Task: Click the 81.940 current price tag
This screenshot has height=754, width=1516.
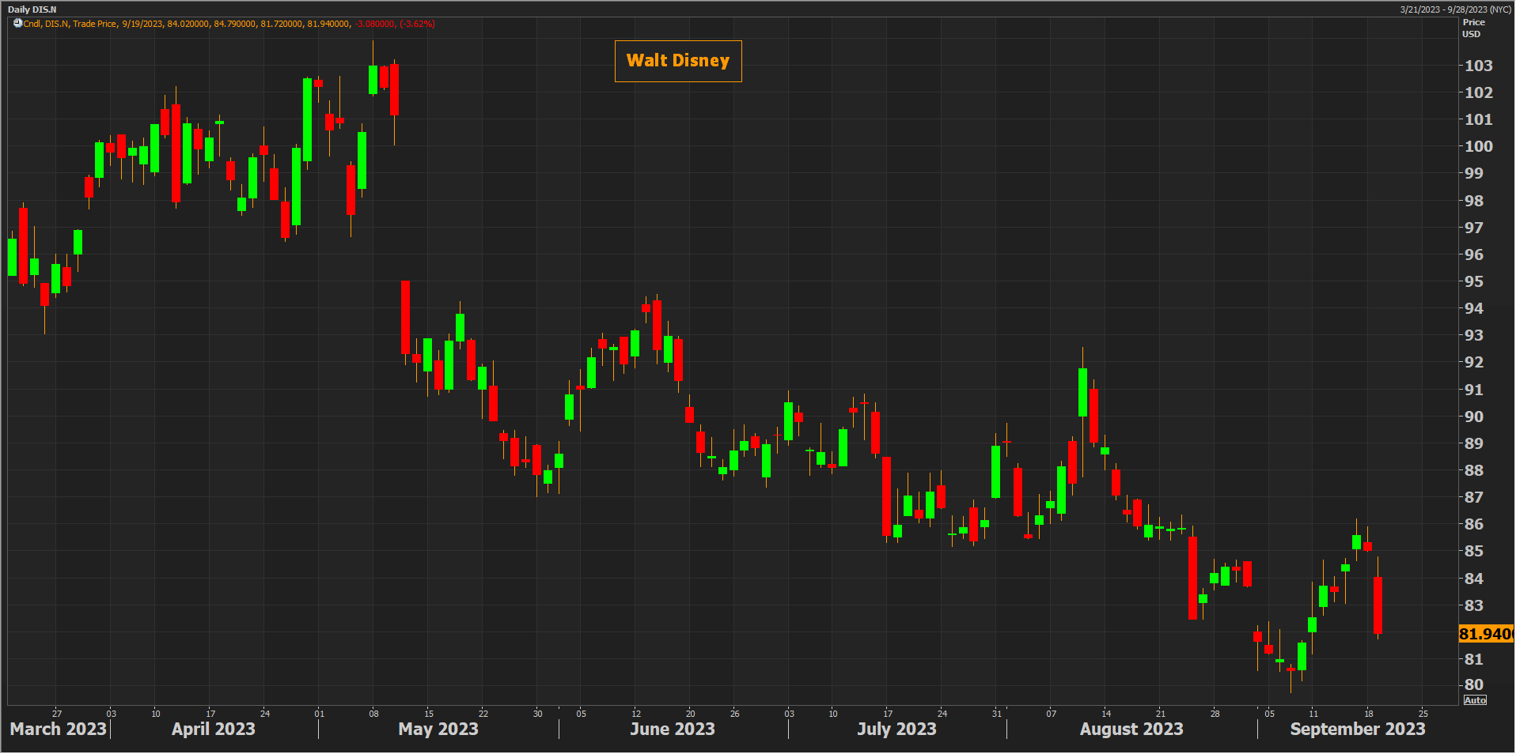Action: (x=1486, y=634)
